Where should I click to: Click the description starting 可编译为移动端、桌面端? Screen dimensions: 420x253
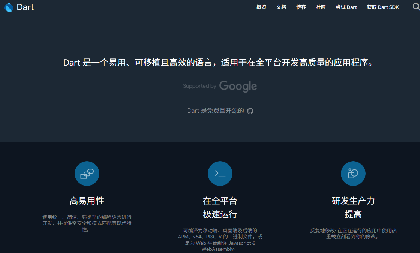pyautogui.click(x=220, y=240)
